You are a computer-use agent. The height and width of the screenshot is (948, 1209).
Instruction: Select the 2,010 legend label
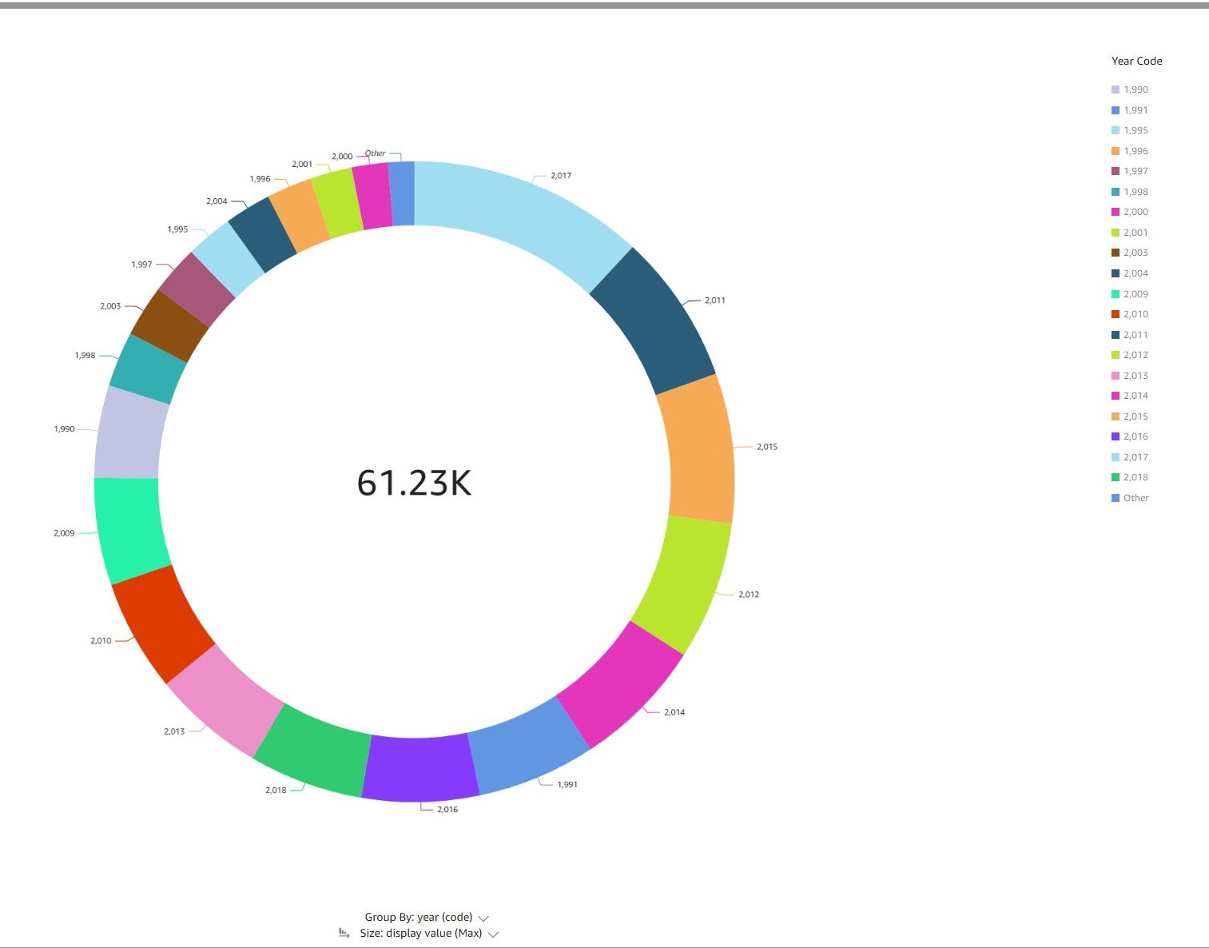pyautogui.click(x=1135, y=314)
